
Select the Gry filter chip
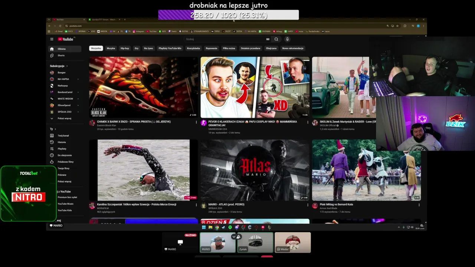coord(137,48)
